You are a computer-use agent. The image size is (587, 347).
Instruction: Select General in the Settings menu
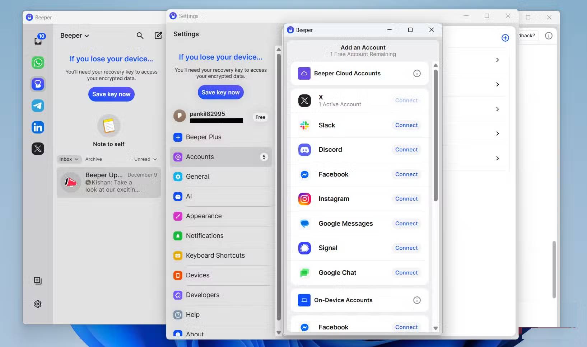tap(197, 177)
